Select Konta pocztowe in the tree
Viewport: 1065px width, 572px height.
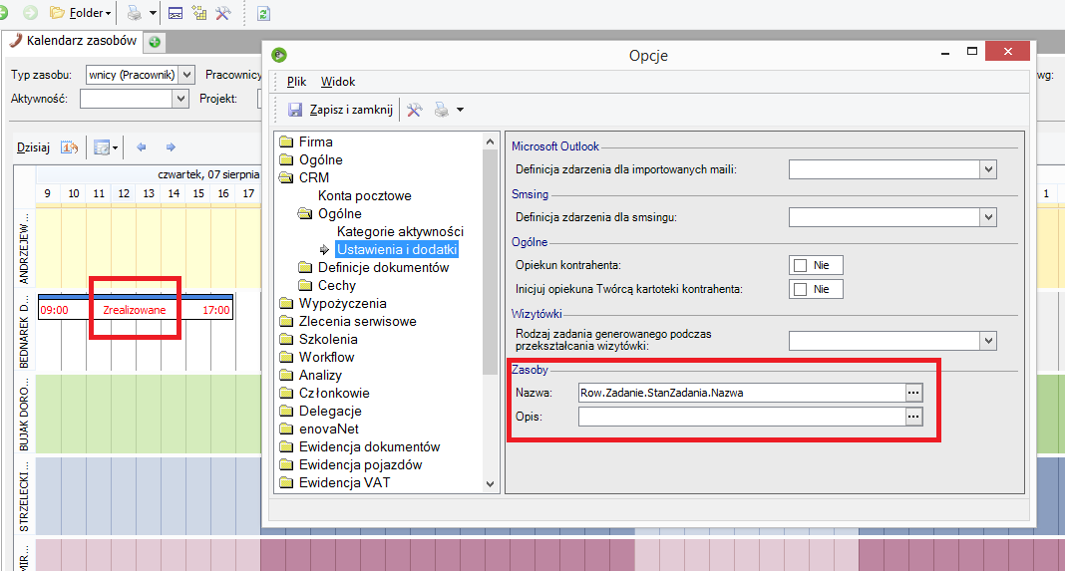point(364,195)
